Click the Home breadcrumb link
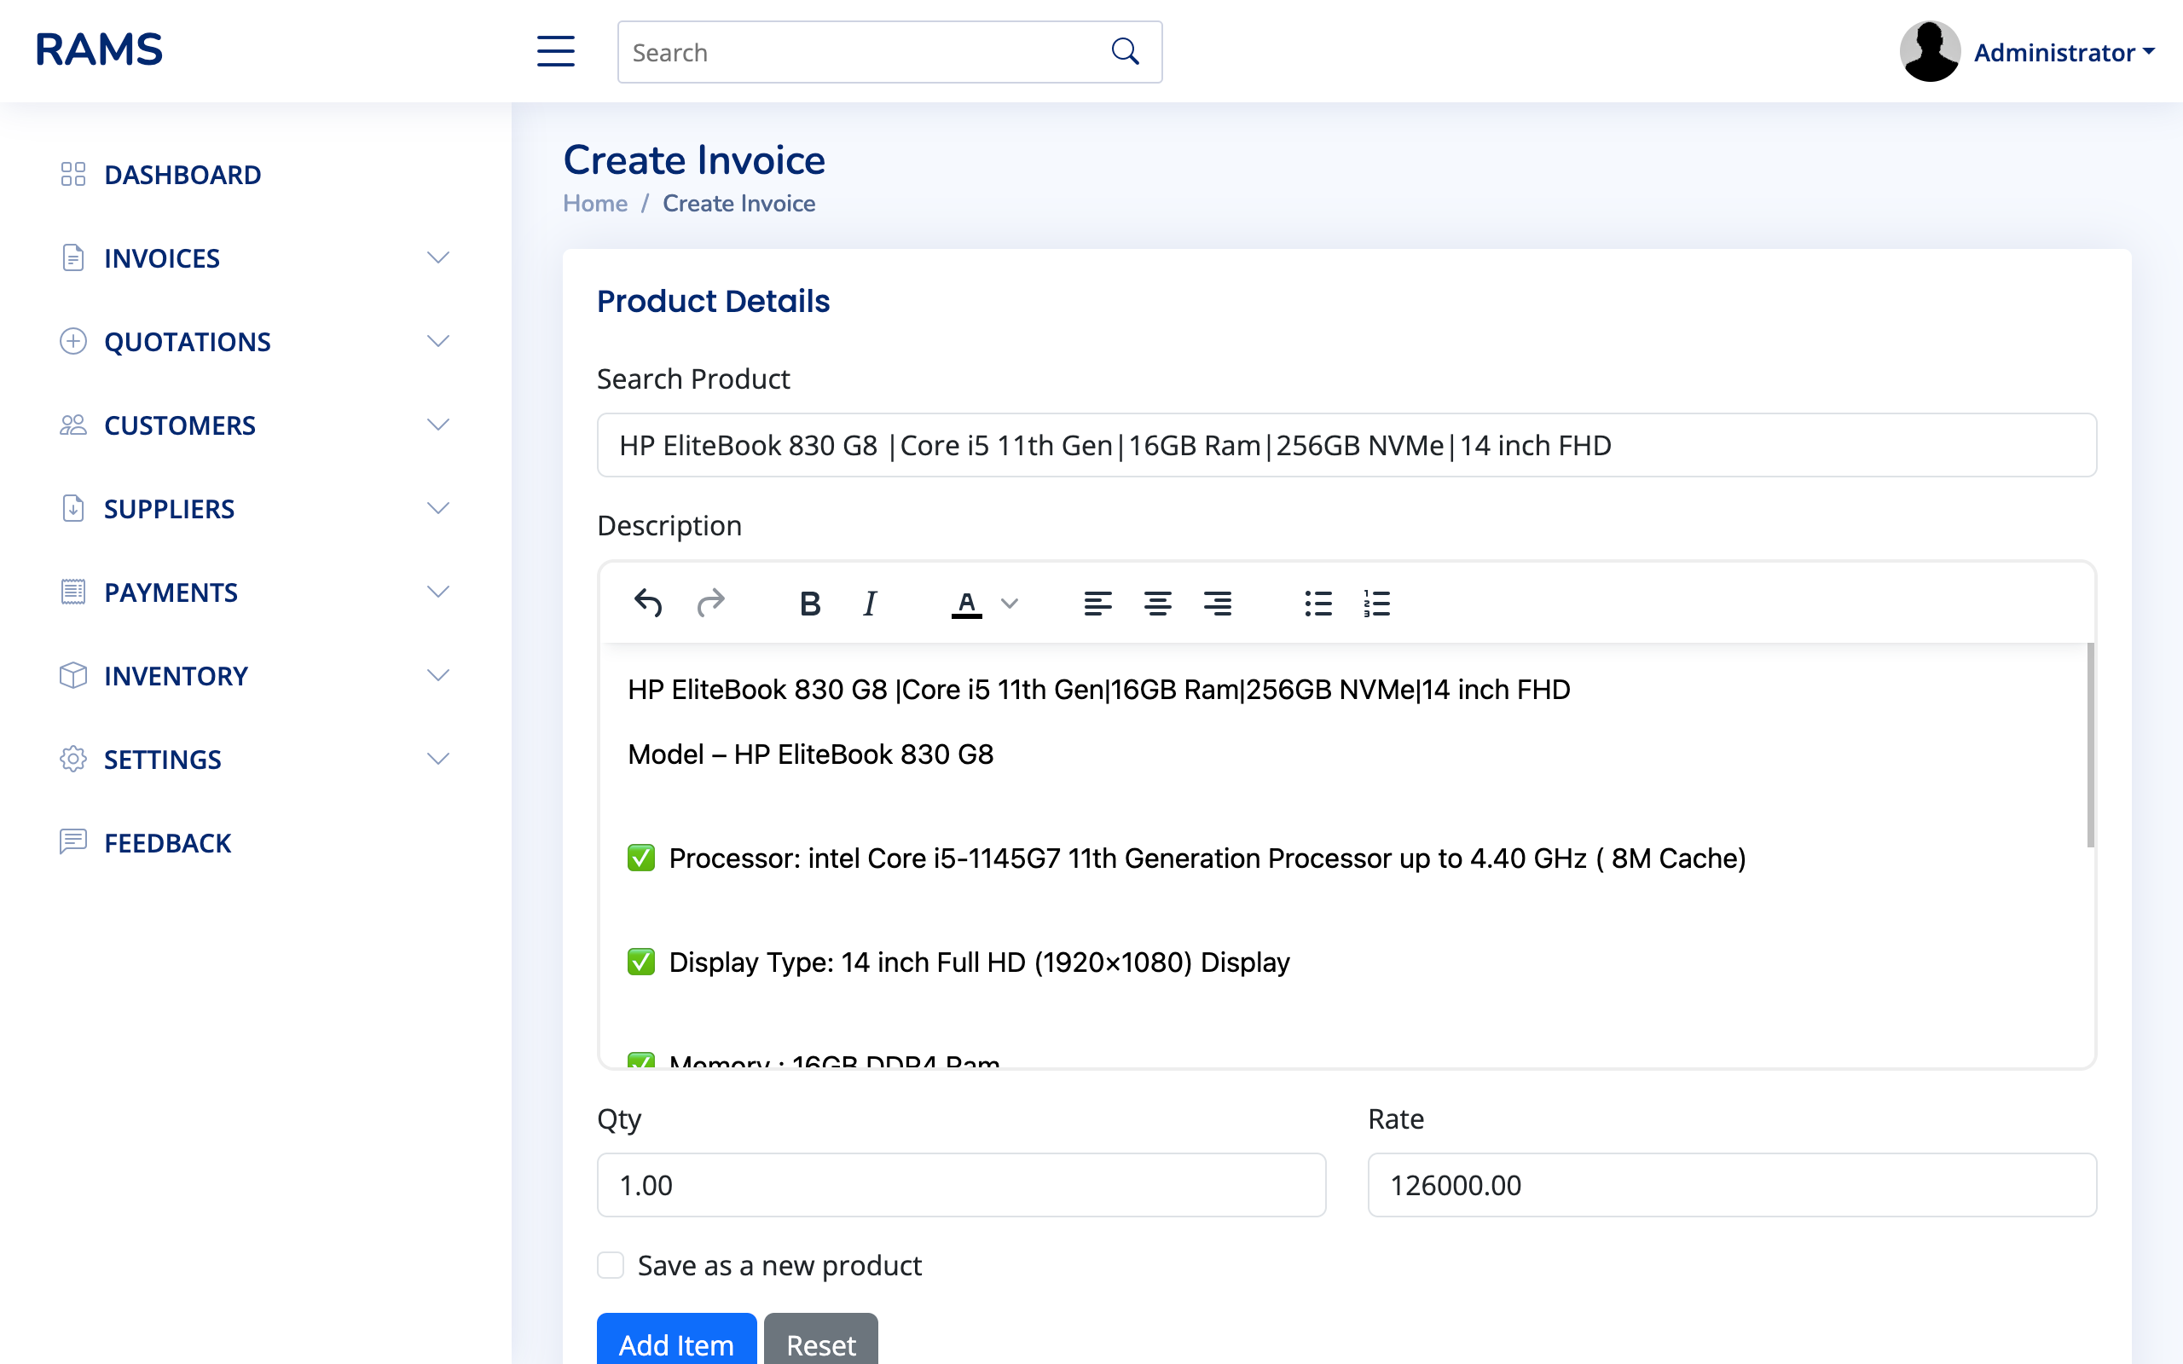The width and height of the screenshot is (2183, 1364). pos(594,203)
